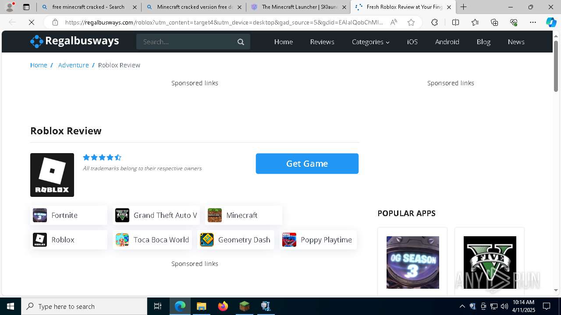Switch to free minecraft cracked Search tab
The width and height of the screenshot is (561, 315).
(x=89, y=7)
